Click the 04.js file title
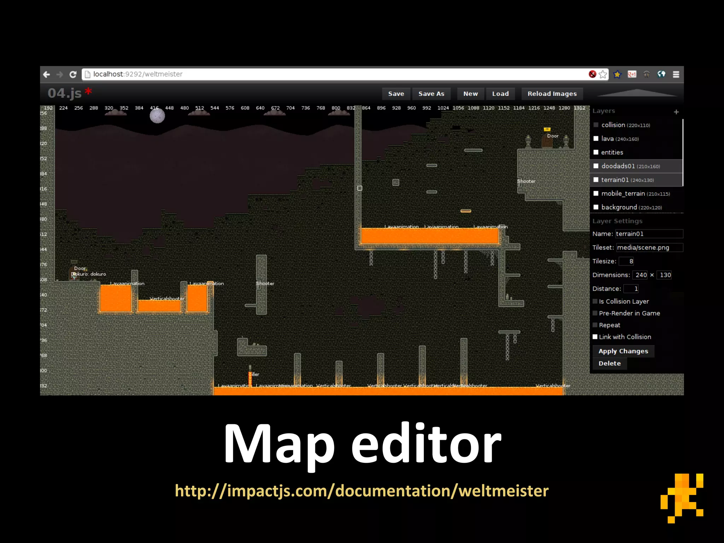Viewport: 724px width, 543px height. click(65, 93)
